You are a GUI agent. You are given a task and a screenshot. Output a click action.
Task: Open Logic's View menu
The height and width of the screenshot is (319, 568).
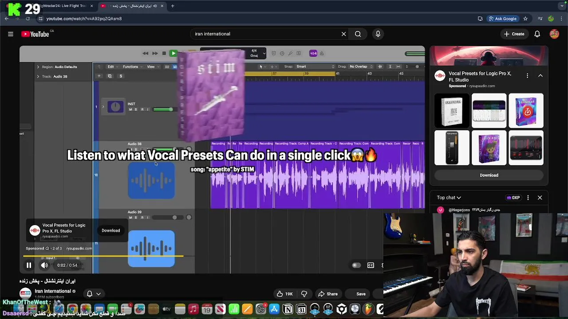pos(153,67)
